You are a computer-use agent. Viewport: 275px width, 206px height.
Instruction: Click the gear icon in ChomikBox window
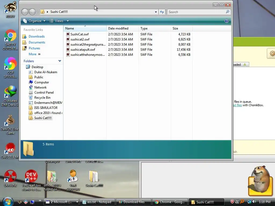(x=272, y=53)
